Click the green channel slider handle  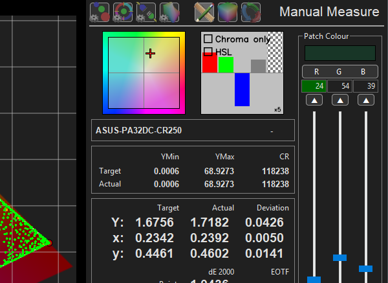(340, 257)
